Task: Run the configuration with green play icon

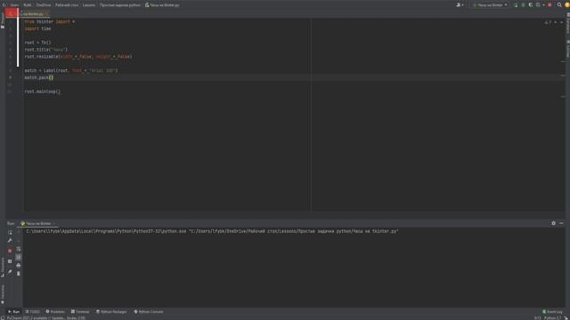Action: click(516, 5)
